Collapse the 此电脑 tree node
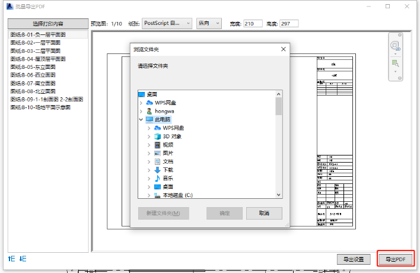The width and height of the screenshot is (420, 273). coord(141,119)
